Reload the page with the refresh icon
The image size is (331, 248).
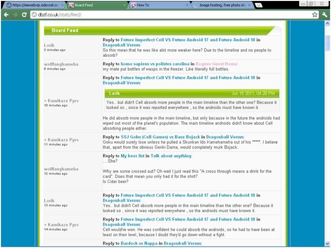(24, 15)
